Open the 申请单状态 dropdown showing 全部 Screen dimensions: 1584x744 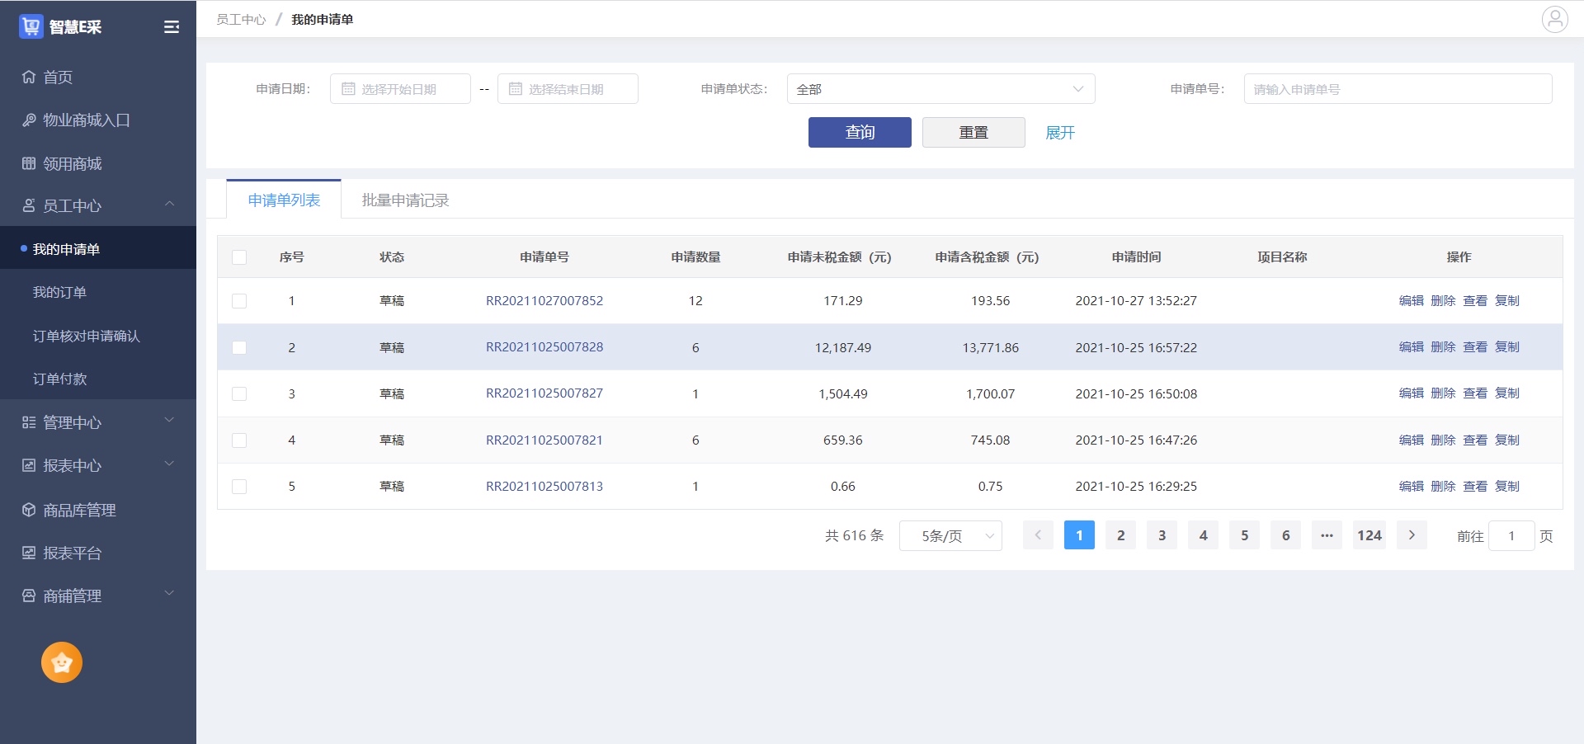940,89
